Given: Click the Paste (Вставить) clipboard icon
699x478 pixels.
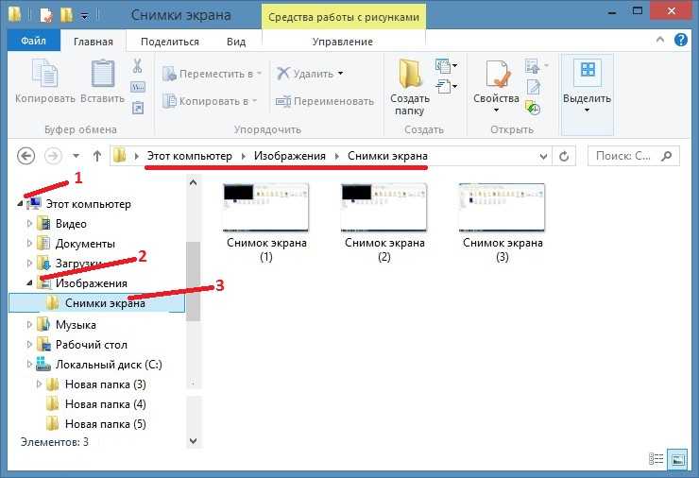Looking at the screenshot, I should point(103,74).
